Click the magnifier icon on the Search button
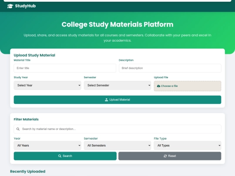Viewport: 235px width, 176px height. tap(60, 156)
